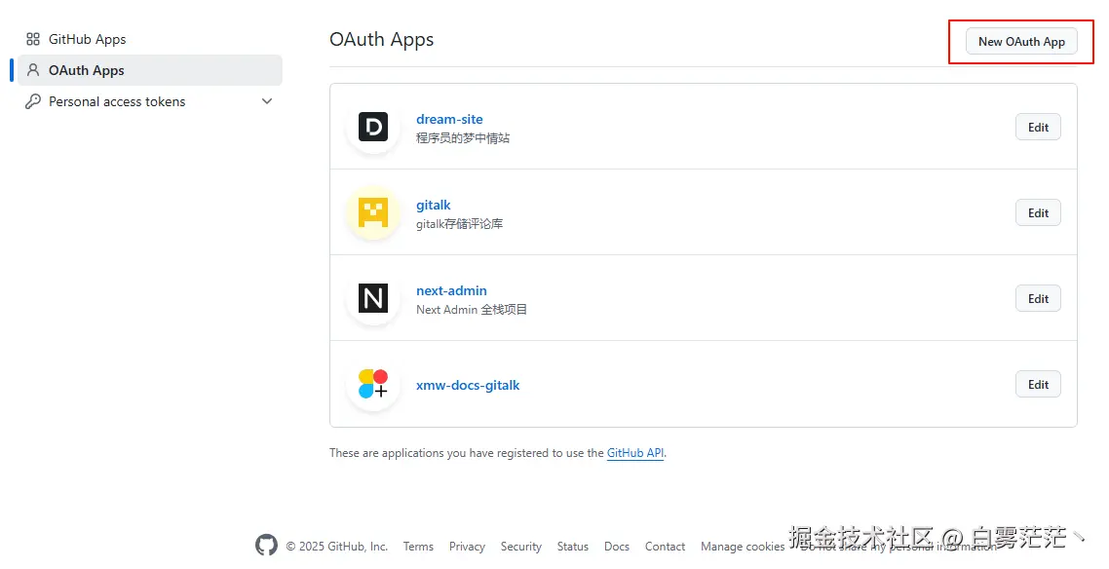Click the 'gitalk存储评论库' description
Viewport: 1109px width, 569px height.
[459, 224]
